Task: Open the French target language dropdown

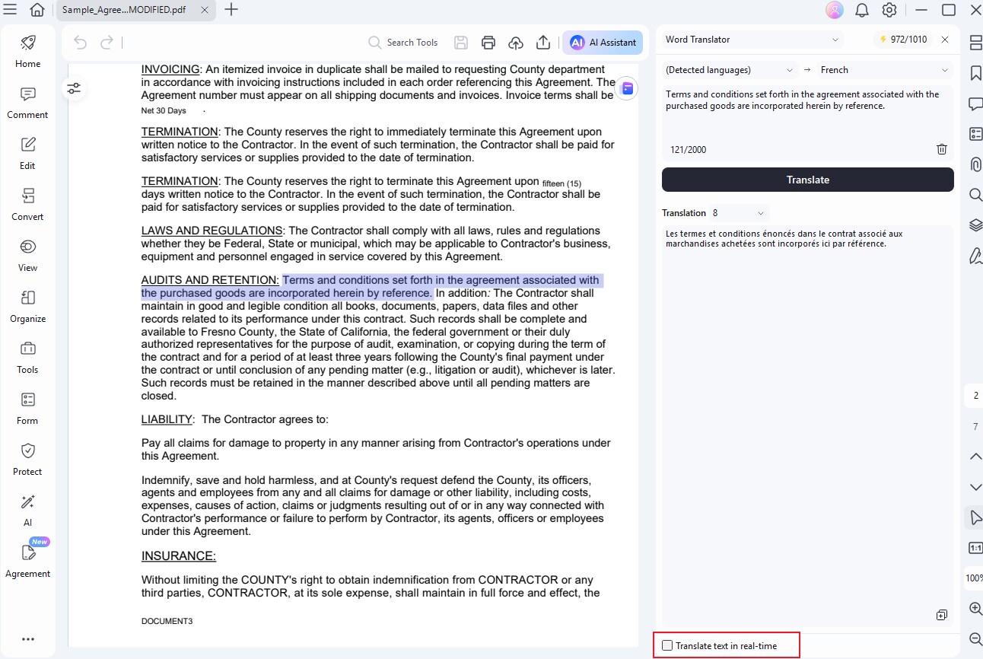Action: pyautogui.click(x=885, y=70)
